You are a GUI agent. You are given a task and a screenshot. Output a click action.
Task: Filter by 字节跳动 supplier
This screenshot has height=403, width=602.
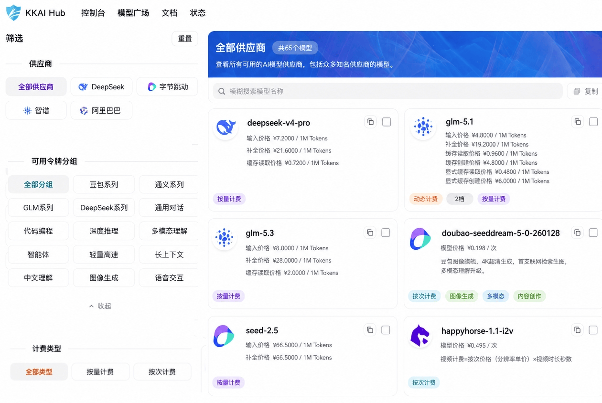167,87
